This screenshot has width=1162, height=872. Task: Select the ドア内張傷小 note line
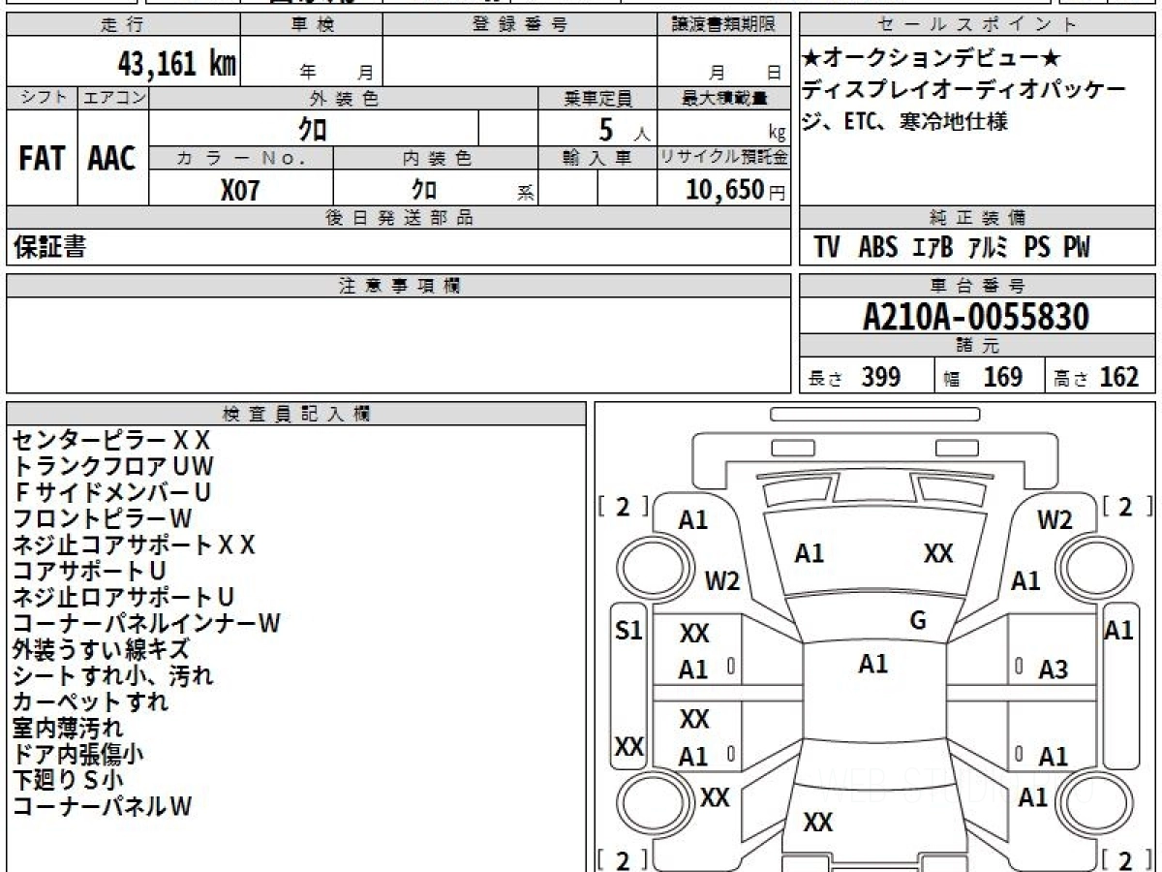pyautogui.click(x=79, y=754)
